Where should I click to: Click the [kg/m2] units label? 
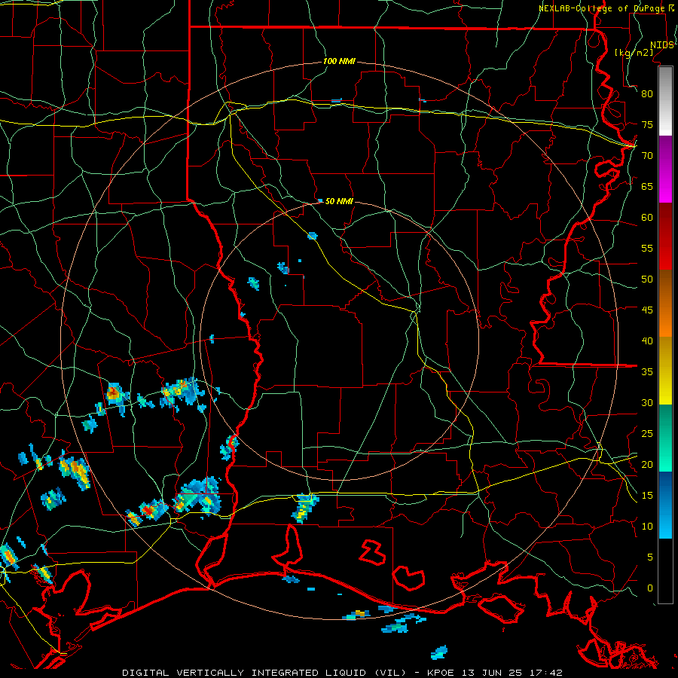[634, 53]
